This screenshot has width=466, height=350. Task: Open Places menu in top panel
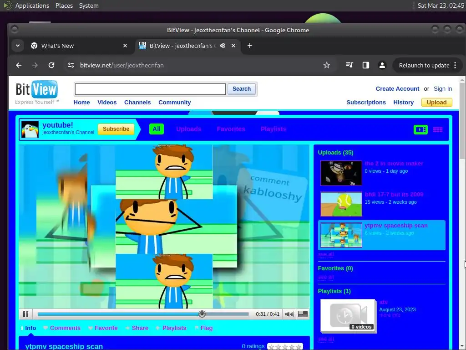click(x=64, y=5)
